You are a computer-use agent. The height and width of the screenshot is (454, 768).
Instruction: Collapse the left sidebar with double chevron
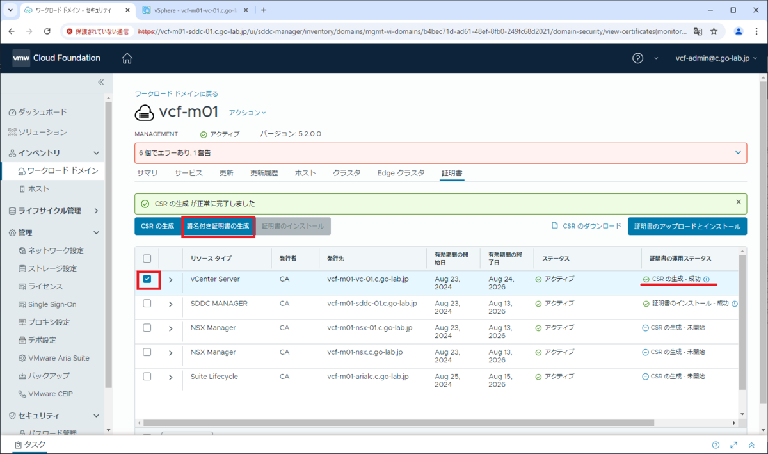pos(100,83)
